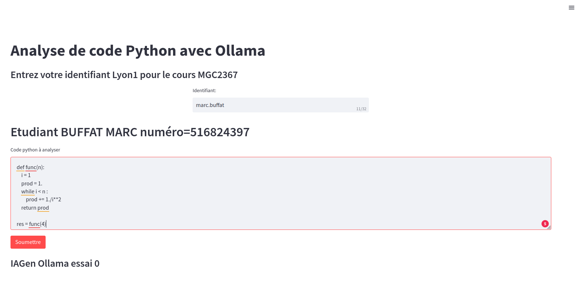Place cursor on 'prod += 1./i**2' line
The height and width of the screenshot is (283, 577).
(43, 200)
